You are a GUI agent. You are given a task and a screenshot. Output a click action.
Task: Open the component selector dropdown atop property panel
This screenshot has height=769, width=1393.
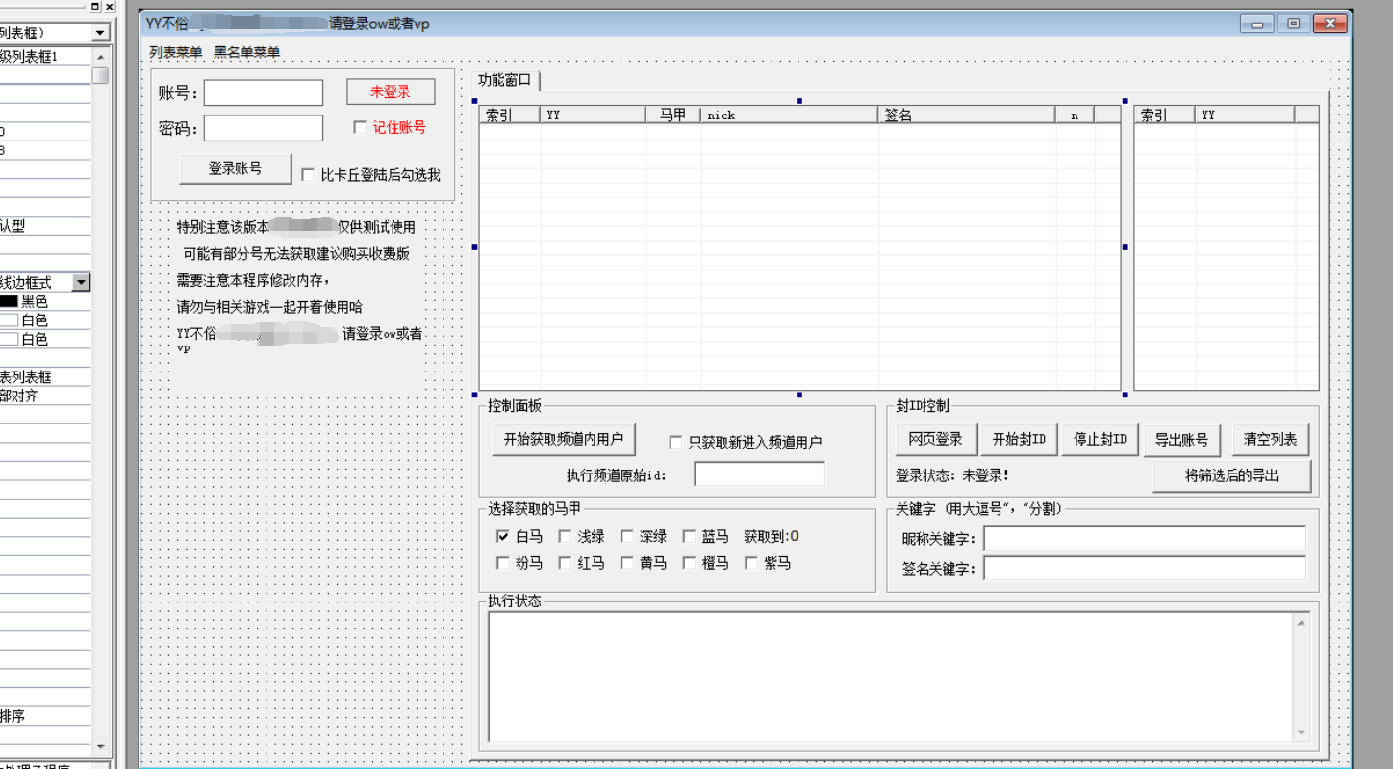(100, 34)
